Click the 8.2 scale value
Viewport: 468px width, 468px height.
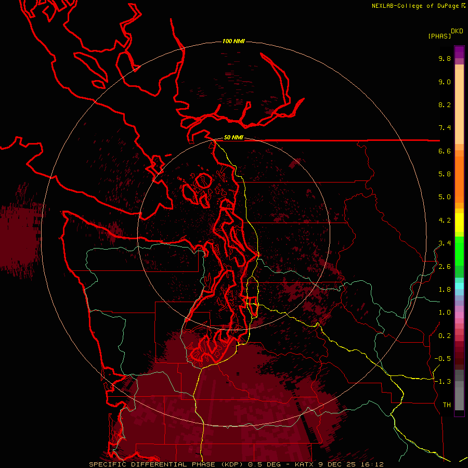click(x=445, y=105)
